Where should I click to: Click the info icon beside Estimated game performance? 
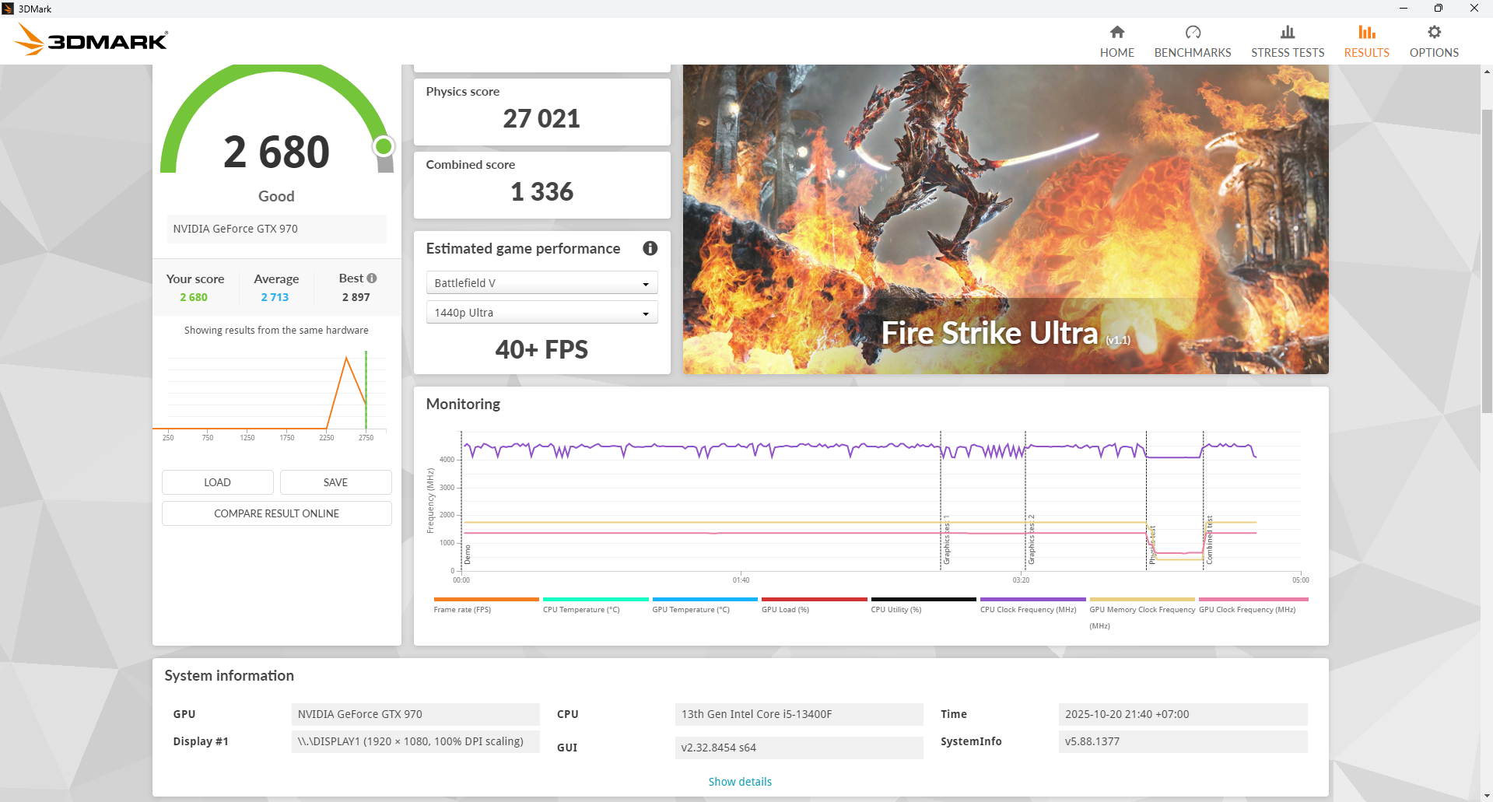650,248
